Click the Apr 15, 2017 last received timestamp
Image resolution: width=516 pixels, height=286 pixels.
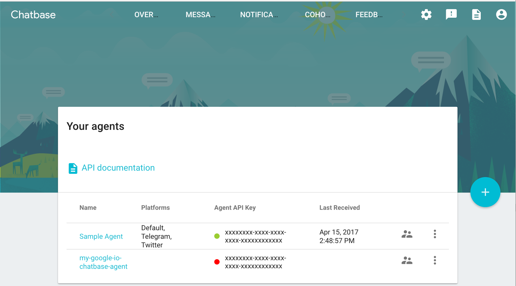tap(339, 236)
